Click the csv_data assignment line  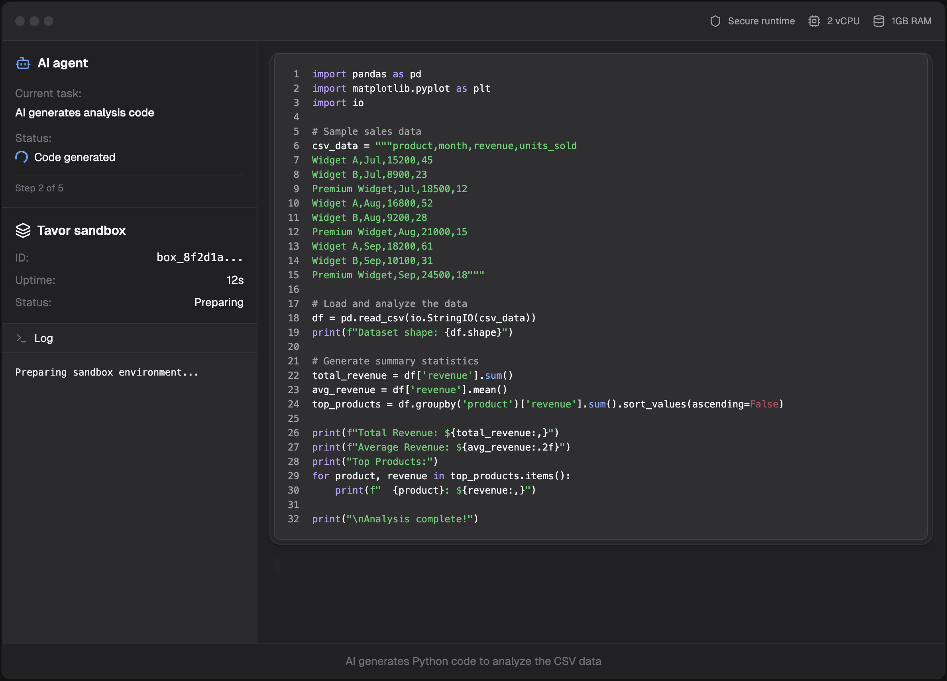click(x=444, y=146)
